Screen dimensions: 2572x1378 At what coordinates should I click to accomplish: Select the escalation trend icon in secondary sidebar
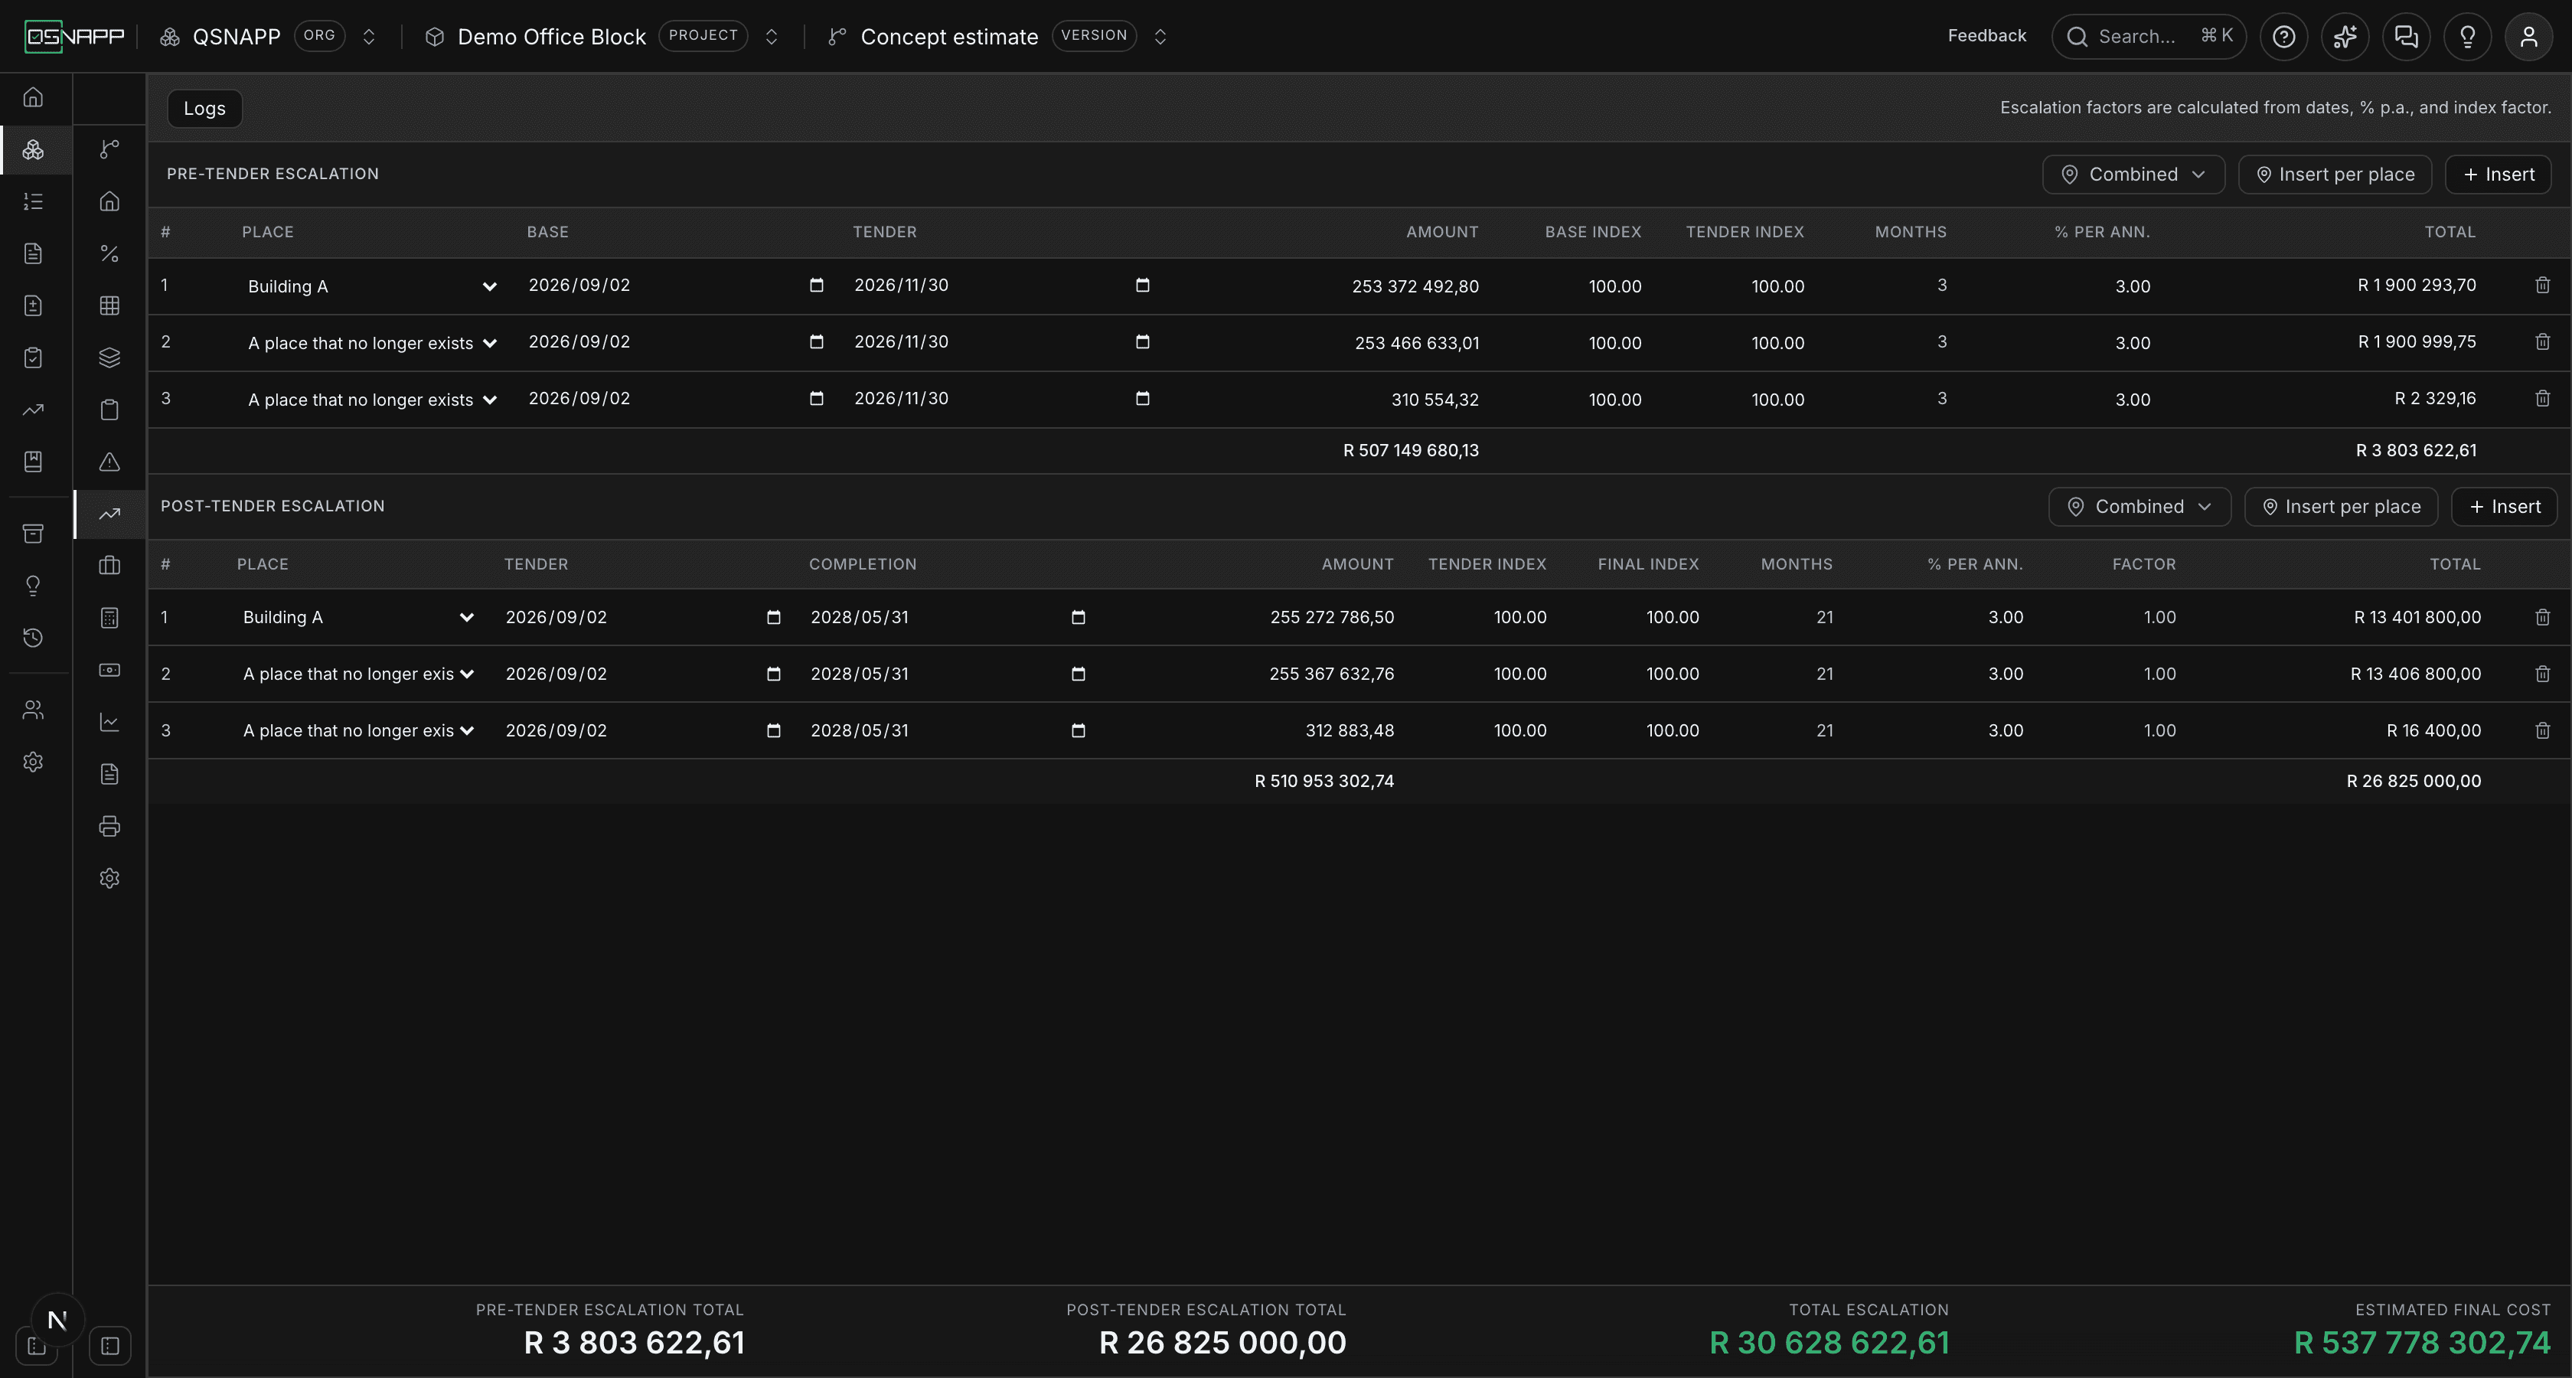tap(109, 514)
